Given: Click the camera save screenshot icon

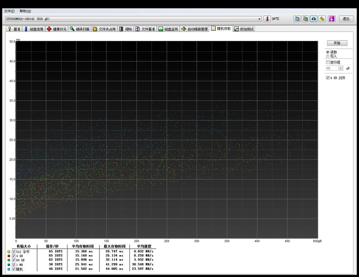Looking at the screenshot, I should (x=313, y=19).
